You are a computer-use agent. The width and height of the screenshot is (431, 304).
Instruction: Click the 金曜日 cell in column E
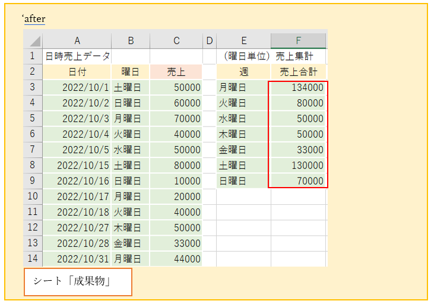[243, 150]
